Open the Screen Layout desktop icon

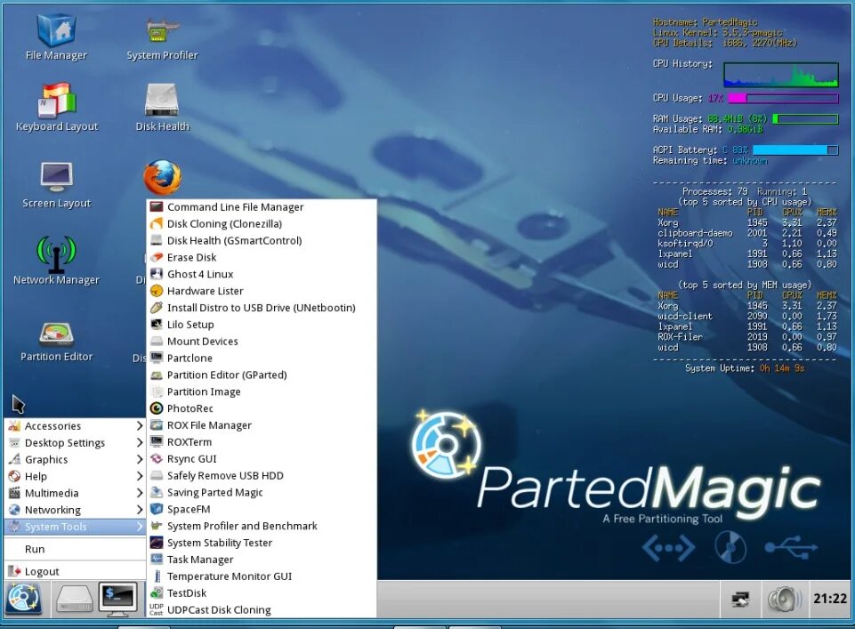[57, 185]
